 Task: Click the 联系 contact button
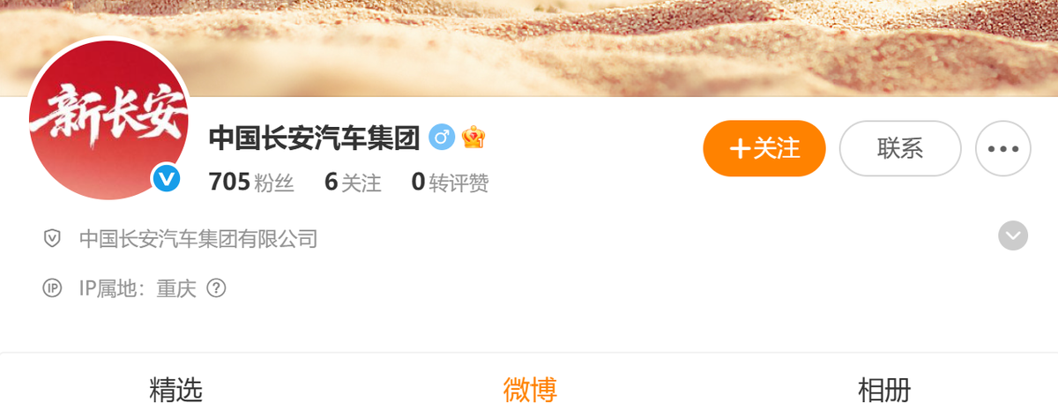pyautogui.click(x=900, y=148)
